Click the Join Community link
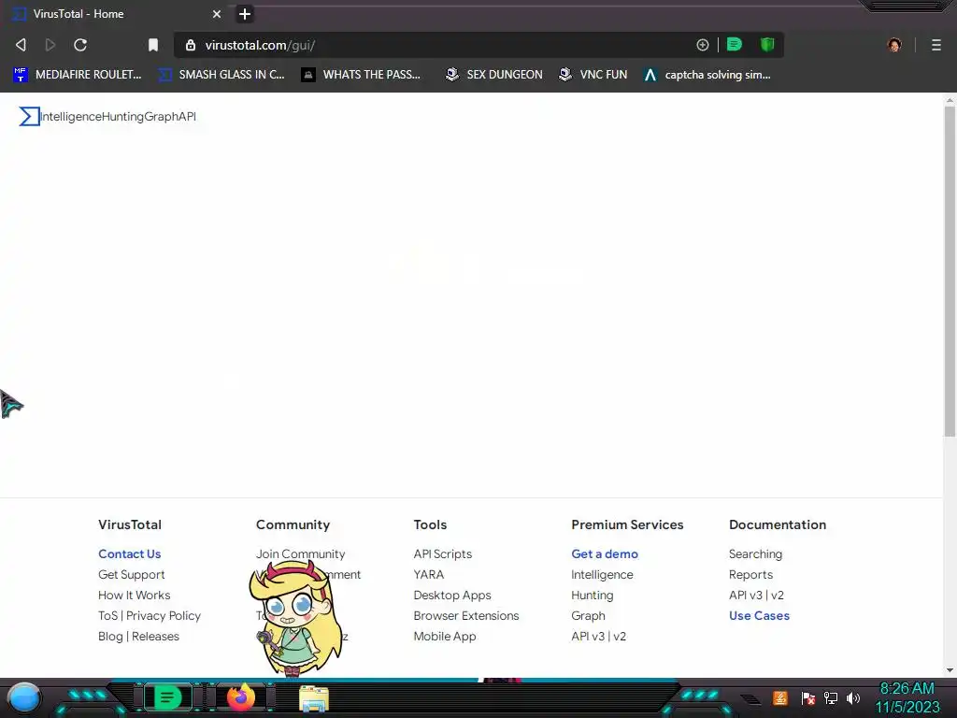Screen dimensions: 957x718 [300, 553]
